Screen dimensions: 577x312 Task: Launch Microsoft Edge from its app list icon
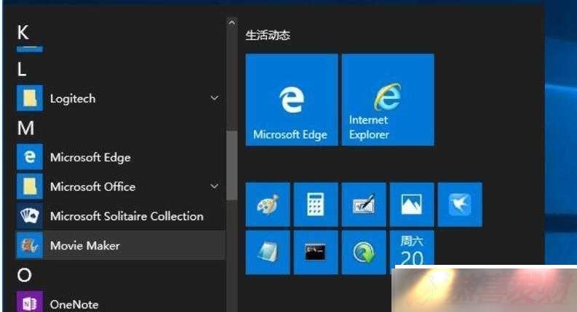pyautogui.click(x=30, y=157)
